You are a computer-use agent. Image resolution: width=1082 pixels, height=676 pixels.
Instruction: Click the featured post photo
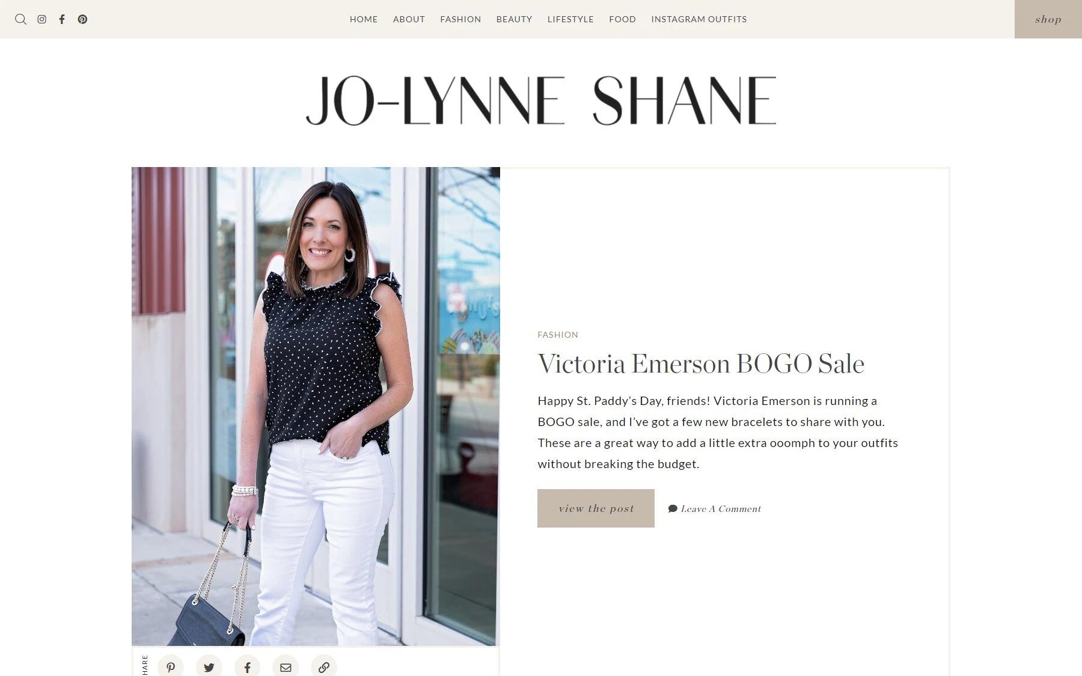click(316, 406)
